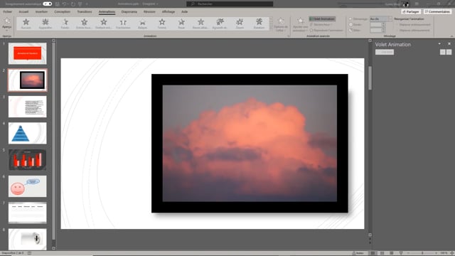Apply the Rotation animation effect
The image size is (455, 256).
tap(259, 23)
